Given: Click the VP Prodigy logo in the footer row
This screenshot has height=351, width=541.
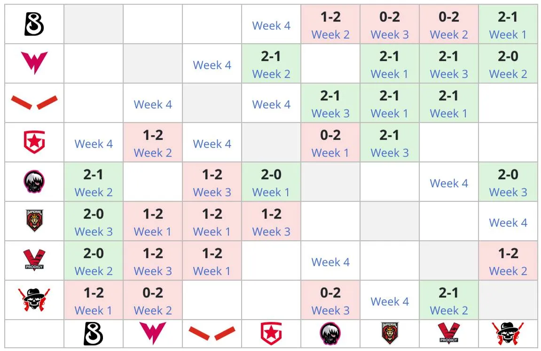Looking at the screenshot, I should [x=448, y=334].
